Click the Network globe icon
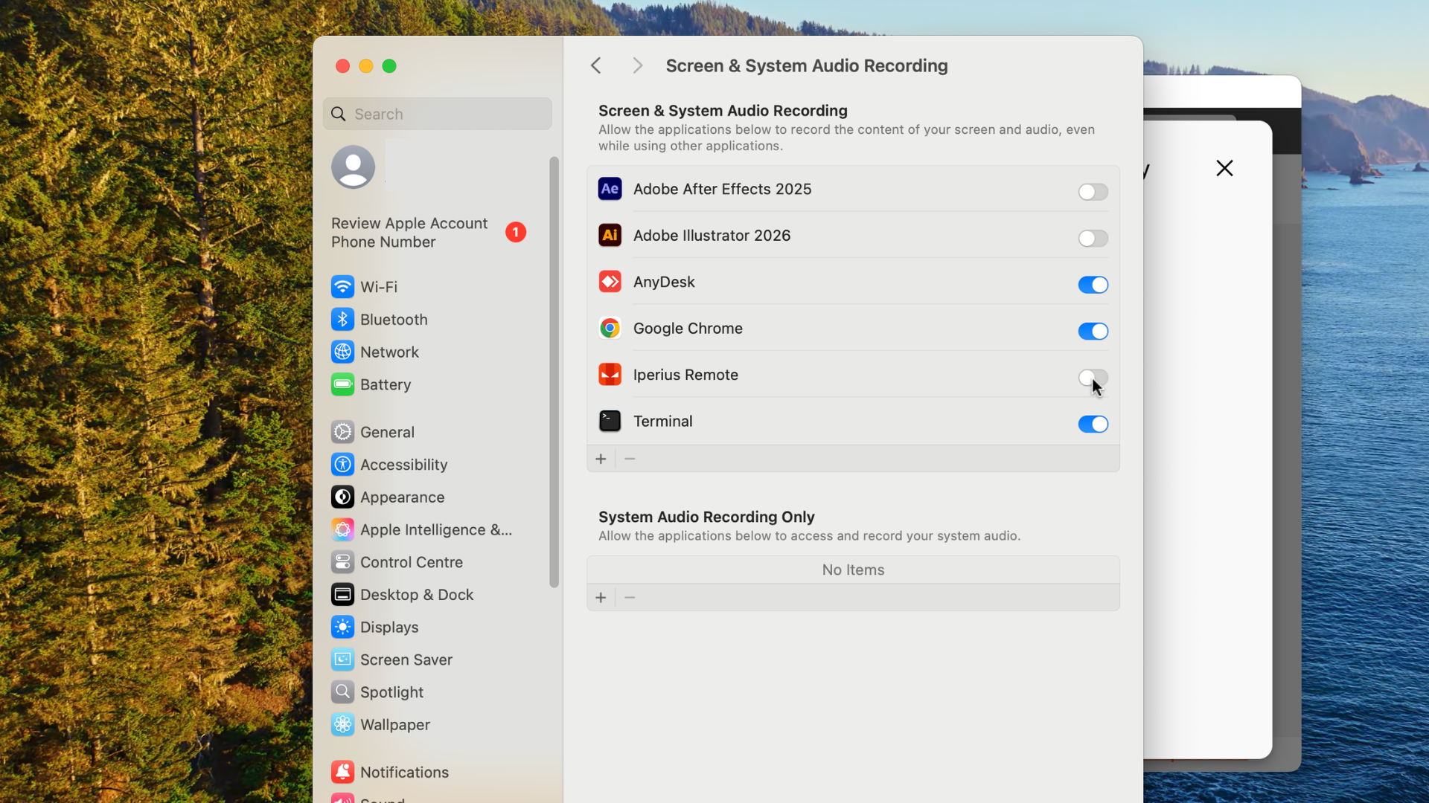Image resolution: width=1429 pixels, height=803 pixels. point(342,352)
